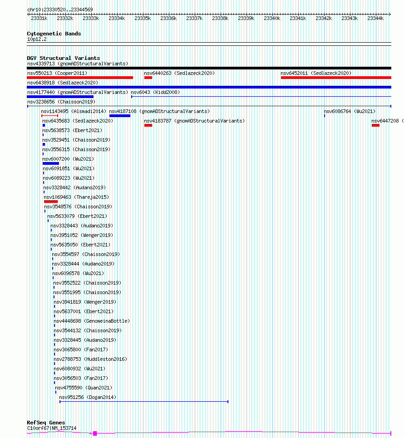
Task: Open nsv6438918 (Sedlazeck2020) label
Action: tap(63, 83)
